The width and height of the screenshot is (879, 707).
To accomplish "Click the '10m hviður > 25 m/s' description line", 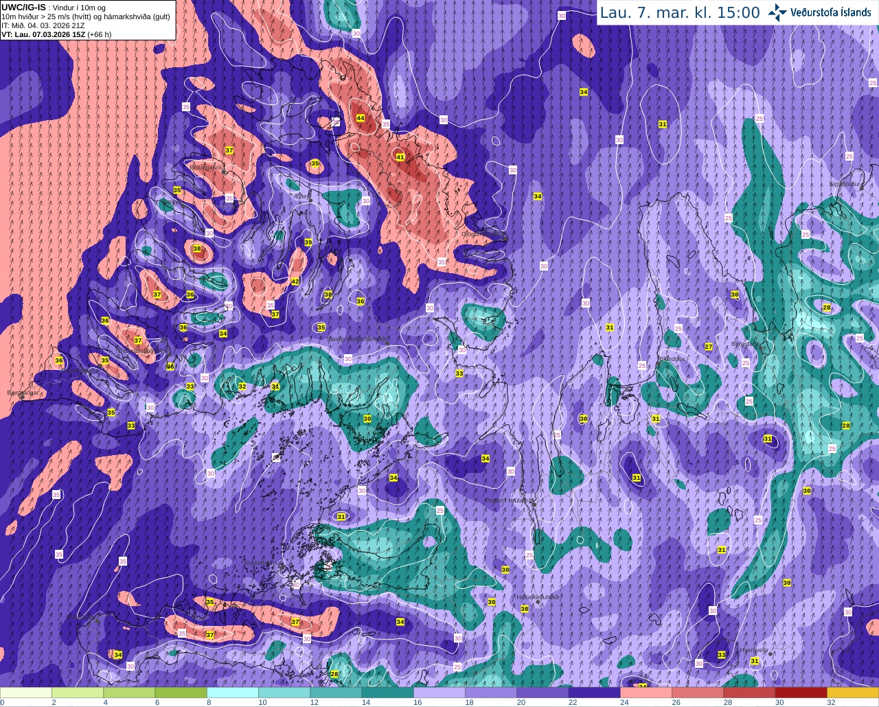I will coord(86,16).
